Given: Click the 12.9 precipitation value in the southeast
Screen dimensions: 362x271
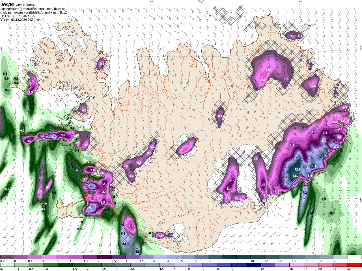Looking at the screenshot, I should 298,170.
